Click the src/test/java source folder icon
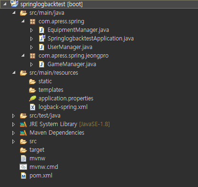The width and height of the screenshot is (198, 187). (x=23, y=116)
